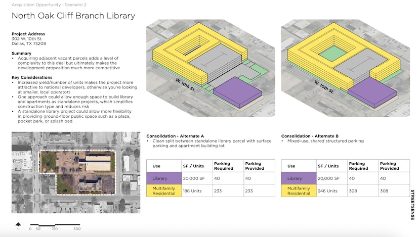This screenshot has width=420, height=237.
Task: Click the Consolidation - Alternate B heading
Action: [x=310, y=136]
